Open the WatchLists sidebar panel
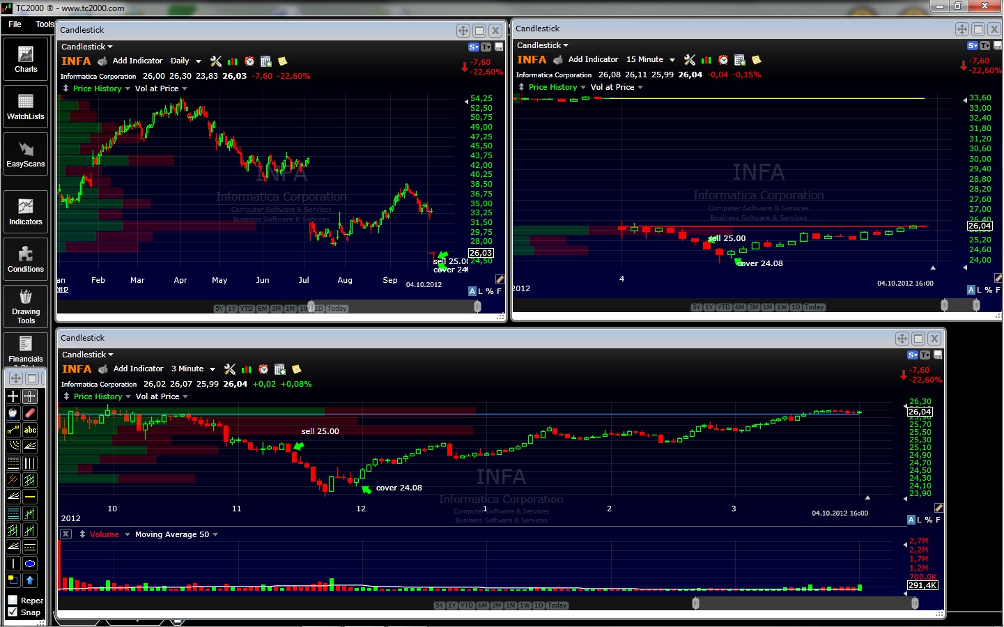The image size is (1004, 627). click(26, 107)
